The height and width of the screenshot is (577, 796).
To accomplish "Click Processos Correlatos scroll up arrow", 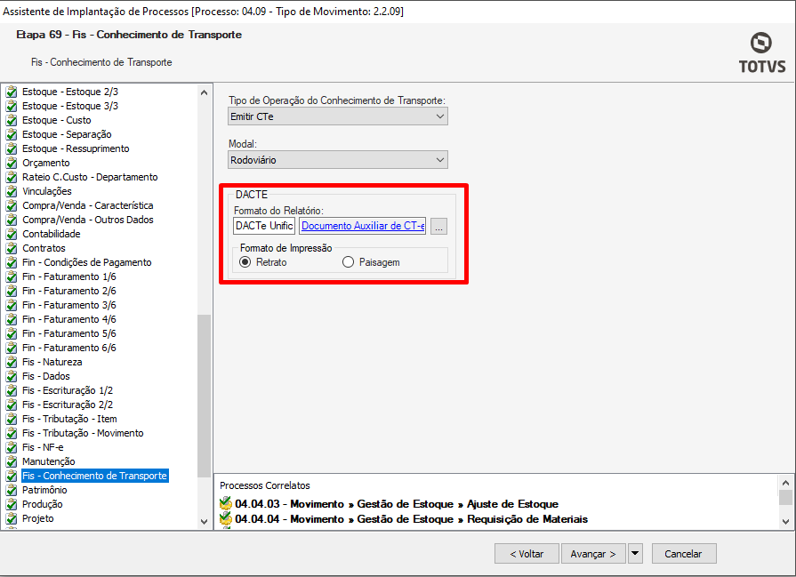I will point(785,483).
